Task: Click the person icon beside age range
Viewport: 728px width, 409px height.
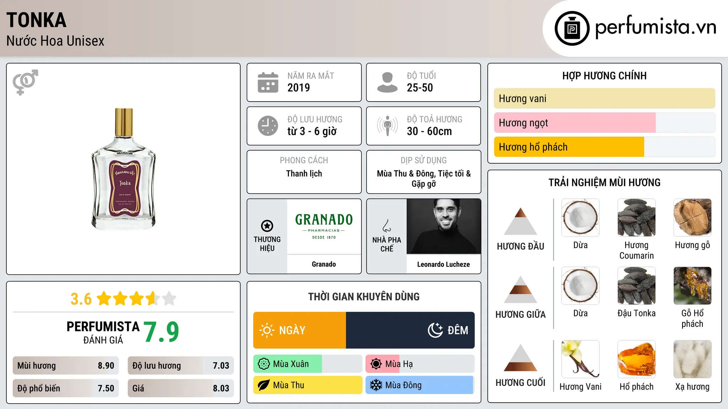Action: tap(387, 82)
